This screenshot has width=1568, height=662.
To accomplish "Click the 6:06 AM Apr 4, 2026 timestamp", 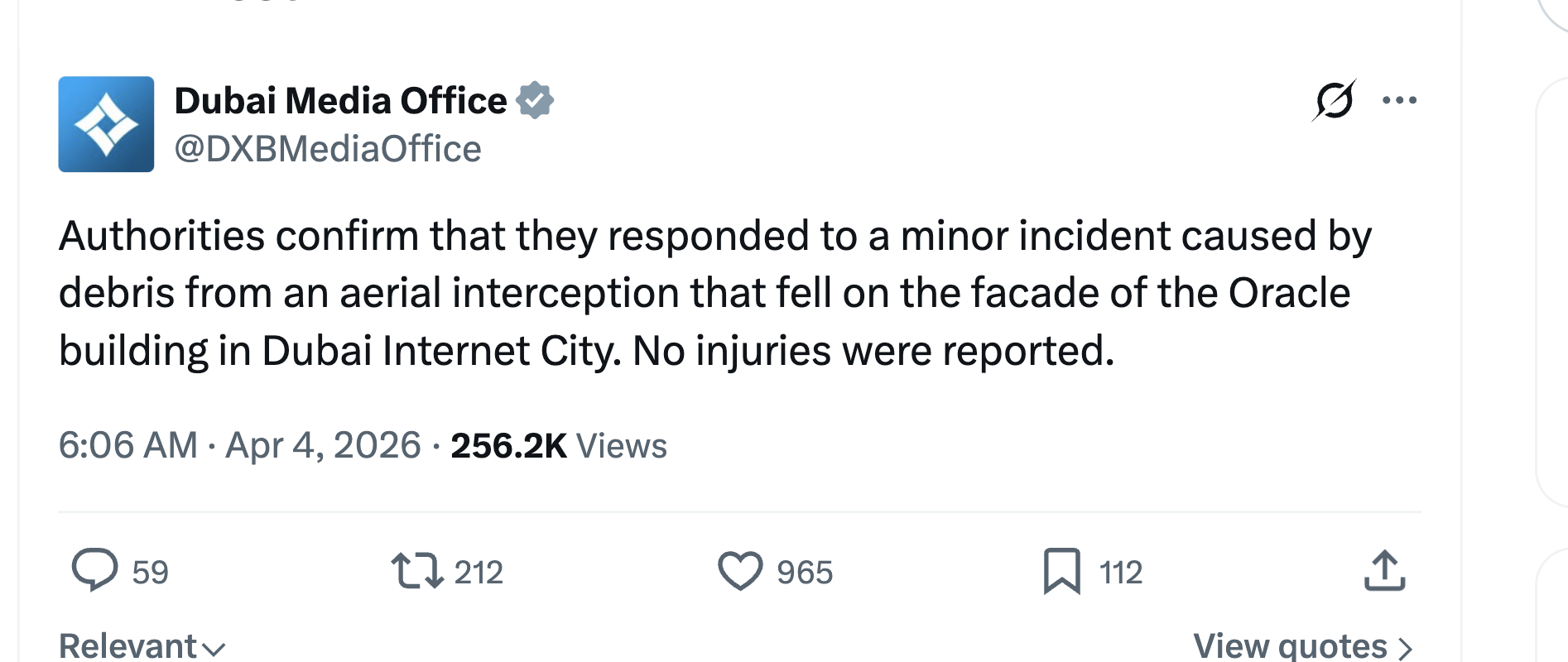I will pos(239,445).
